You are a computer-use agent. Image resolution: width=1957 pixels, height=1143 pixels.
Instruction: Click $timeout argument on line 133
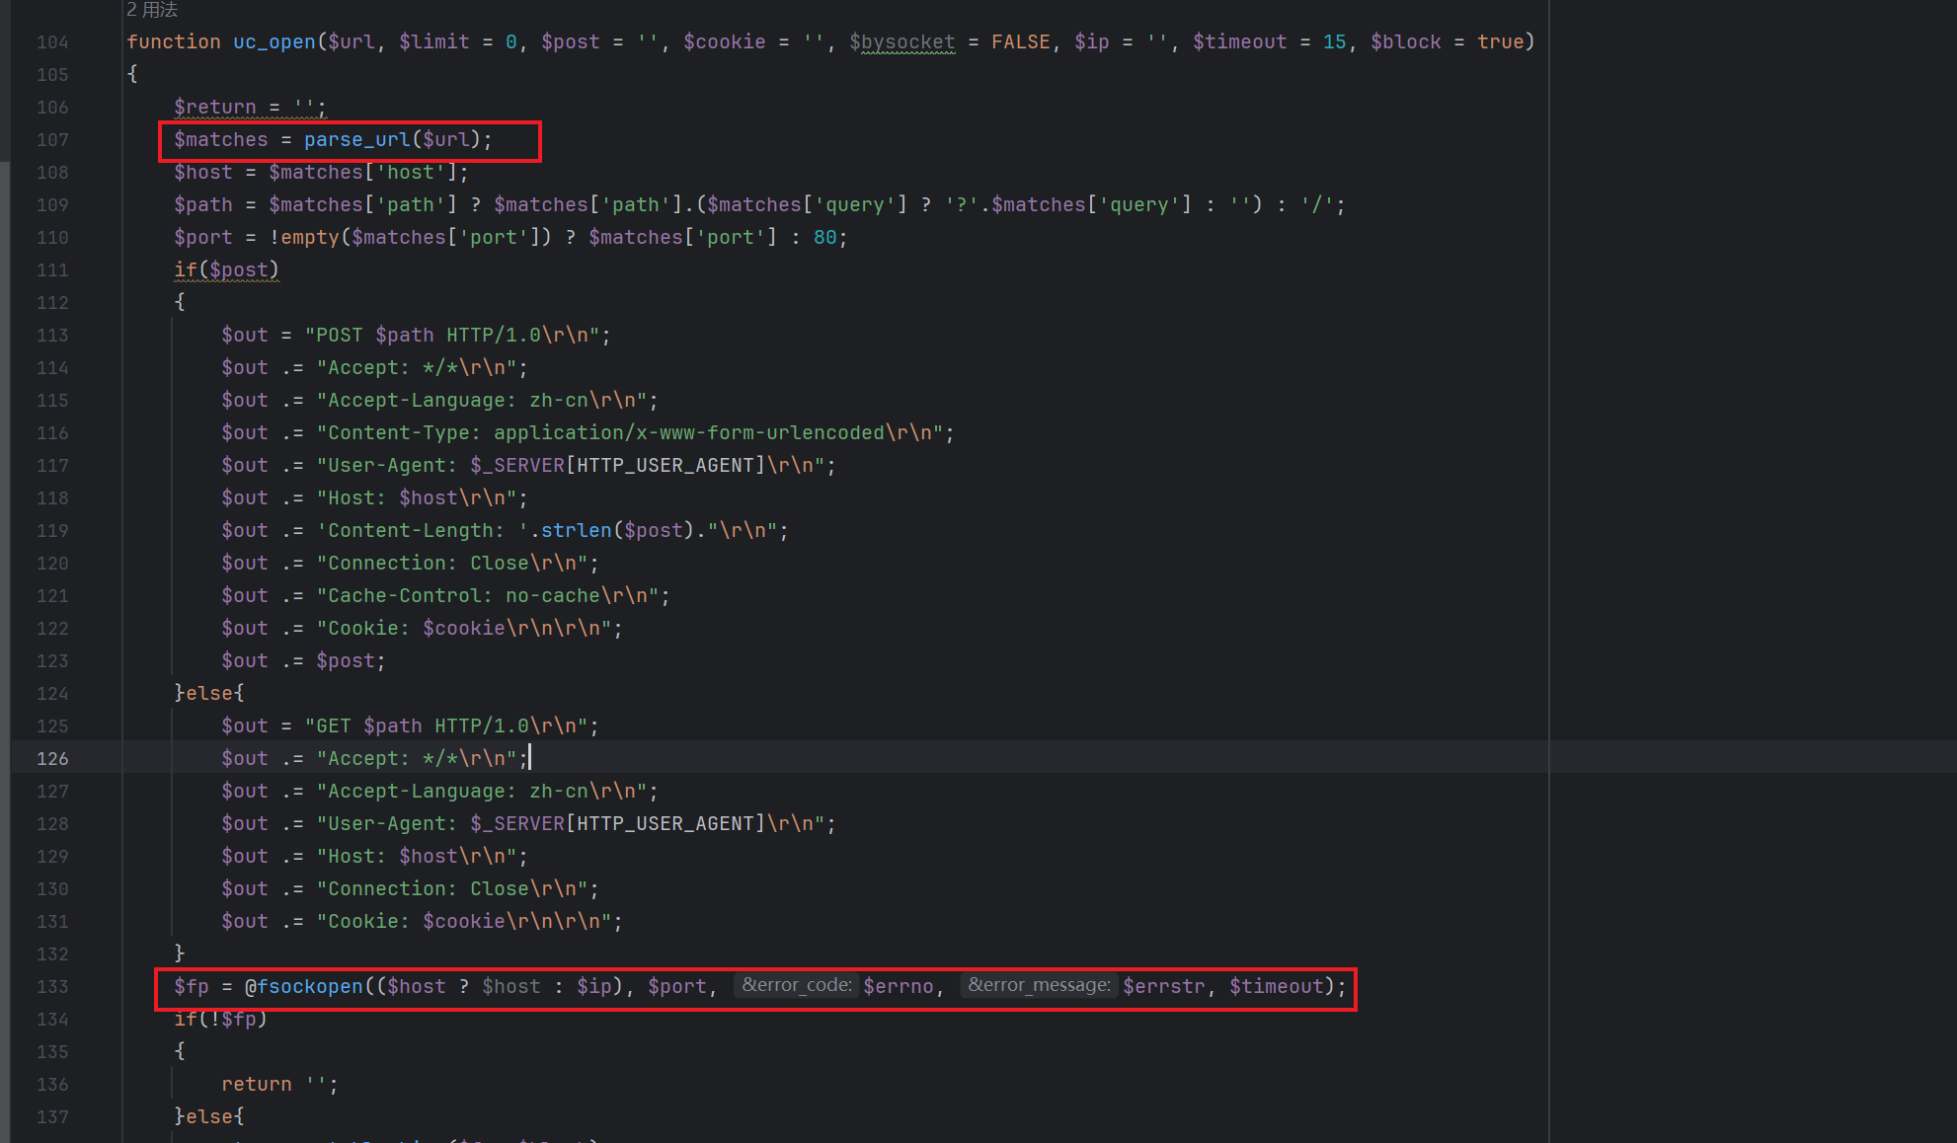1276,986
